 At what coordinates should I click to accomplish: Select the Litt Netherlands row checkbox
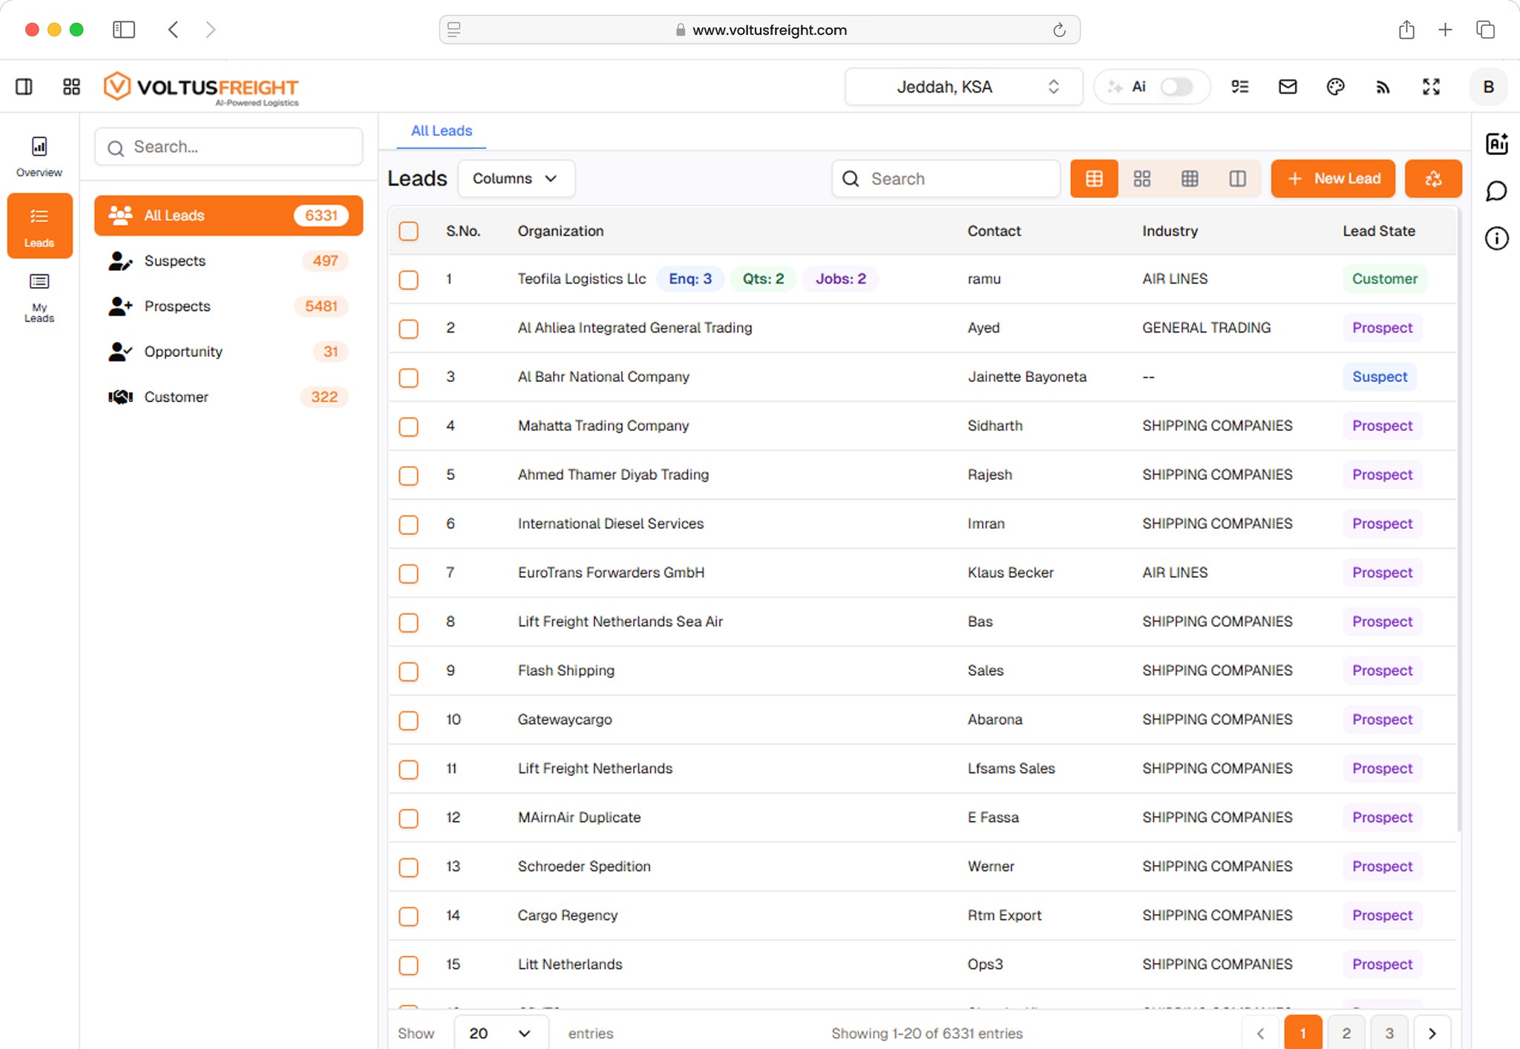tap(408, 965)
